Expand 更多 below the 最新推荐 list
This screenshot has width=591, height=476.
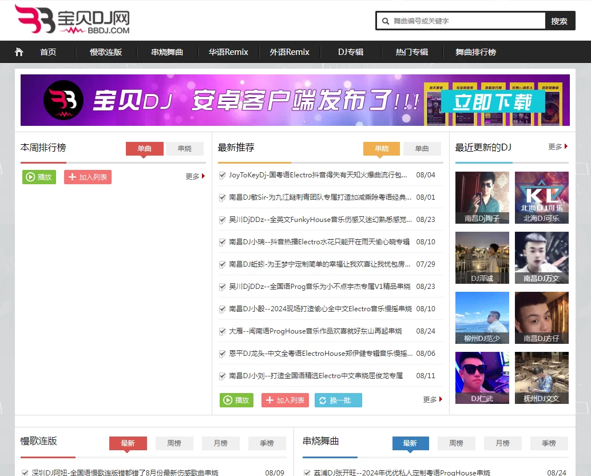pos(430,400)
